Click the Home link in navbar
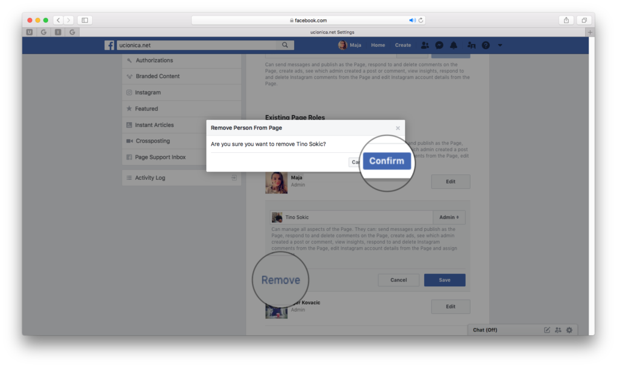The image size is (617, 367). tap(378, 45)
